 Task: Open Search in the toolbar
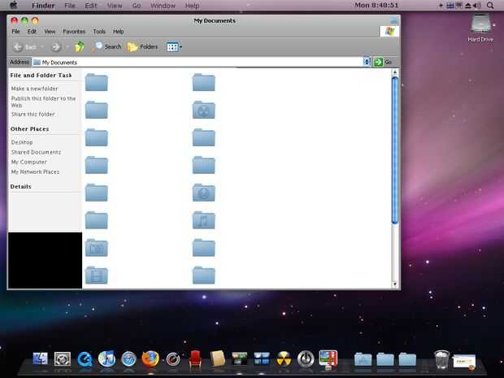pos(106,47)
